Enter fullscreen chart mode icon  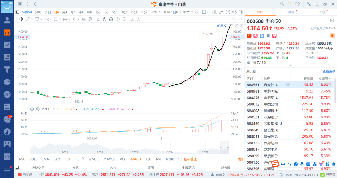point(228,12)
